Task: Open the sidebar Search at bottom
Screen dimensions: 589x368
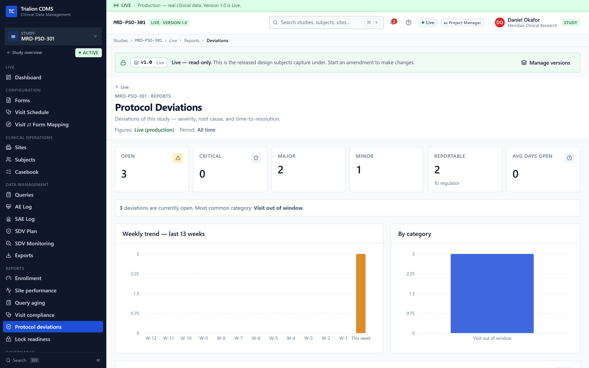Action: 22,360
